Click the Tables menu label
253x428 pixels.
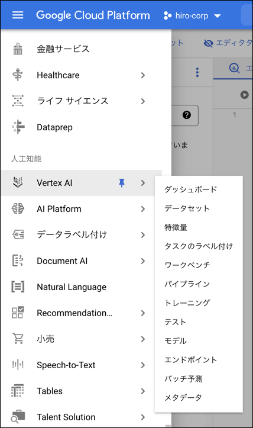[50, 391]
